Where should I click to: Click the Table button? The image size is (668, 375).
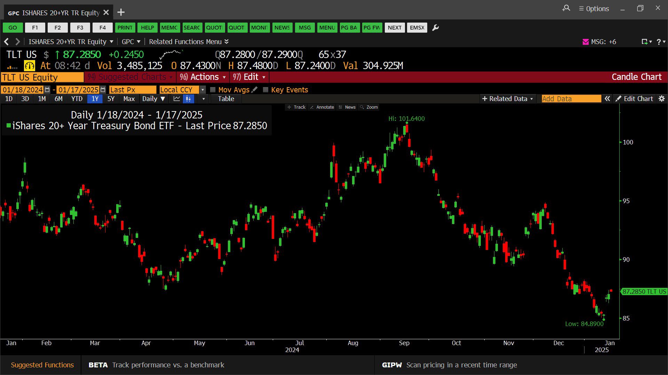[x=226, y=99]
